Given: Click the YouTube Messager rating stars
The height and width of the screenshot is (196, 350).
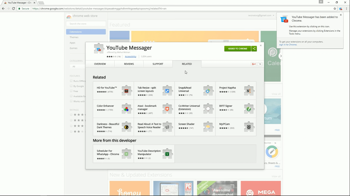Looking at the screenshot, I should click(111, 57).
